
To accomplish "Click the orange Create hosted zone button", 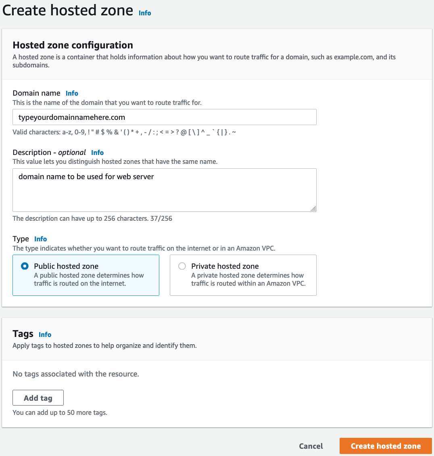I will click(386, 446).
